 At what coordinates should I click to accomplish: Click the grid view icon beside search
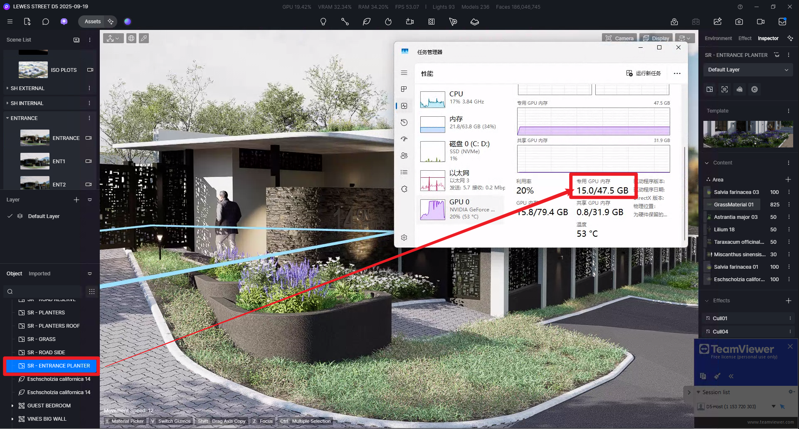(x=92, y=292)
